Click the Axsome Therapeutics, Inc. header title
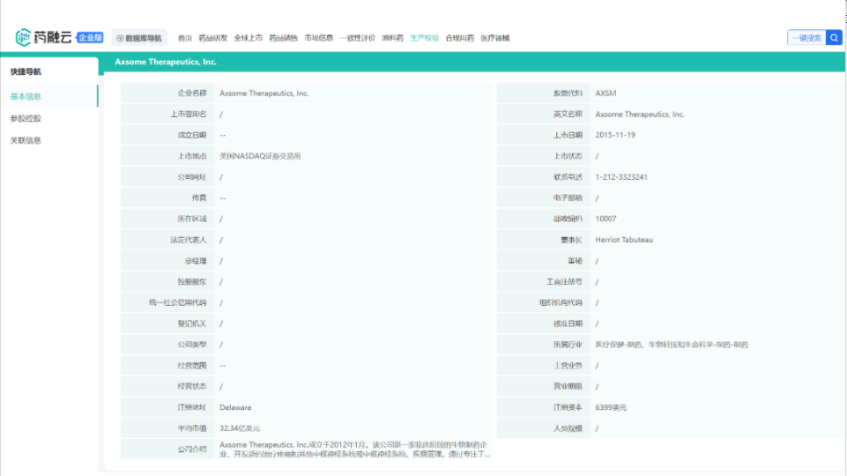 [166, 62]
